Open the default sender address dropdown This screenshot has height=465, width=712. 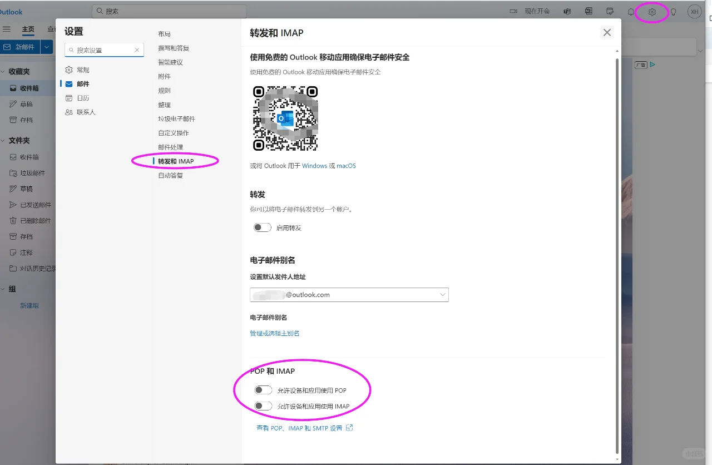(x=442, y=295)
